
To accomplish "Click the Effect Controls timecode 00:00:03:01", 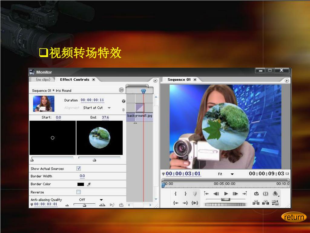I will [x=46, y=204].
